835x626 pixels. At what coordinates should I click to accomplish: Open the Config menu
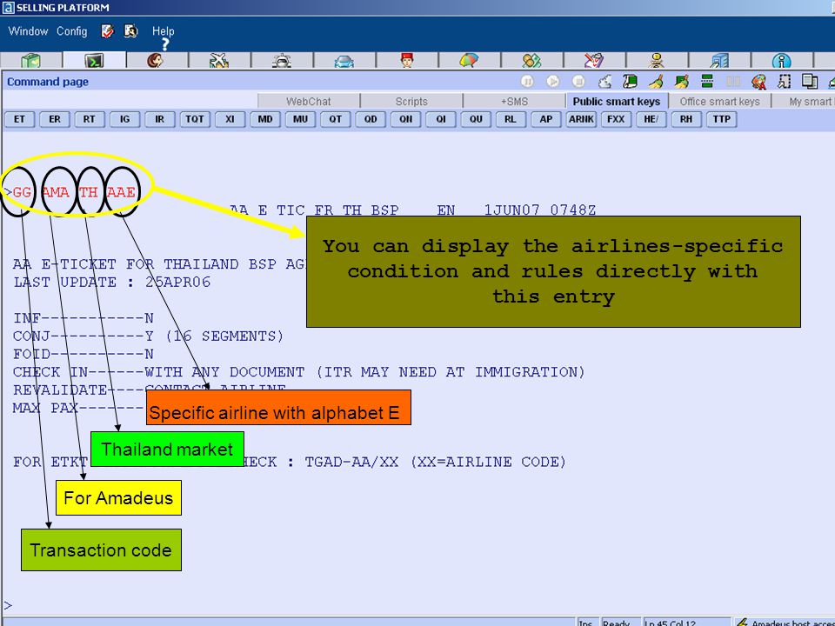(x=72, y=31)
